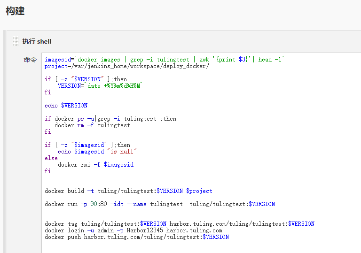Click the echo $VERSION line
This screenshot has width=361, height=253.
pyautogui.click(x=66, y=105)
